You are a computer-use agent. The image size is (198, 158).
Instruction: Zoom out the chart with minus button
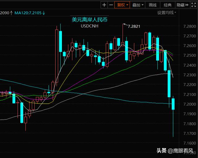point(111,5)
